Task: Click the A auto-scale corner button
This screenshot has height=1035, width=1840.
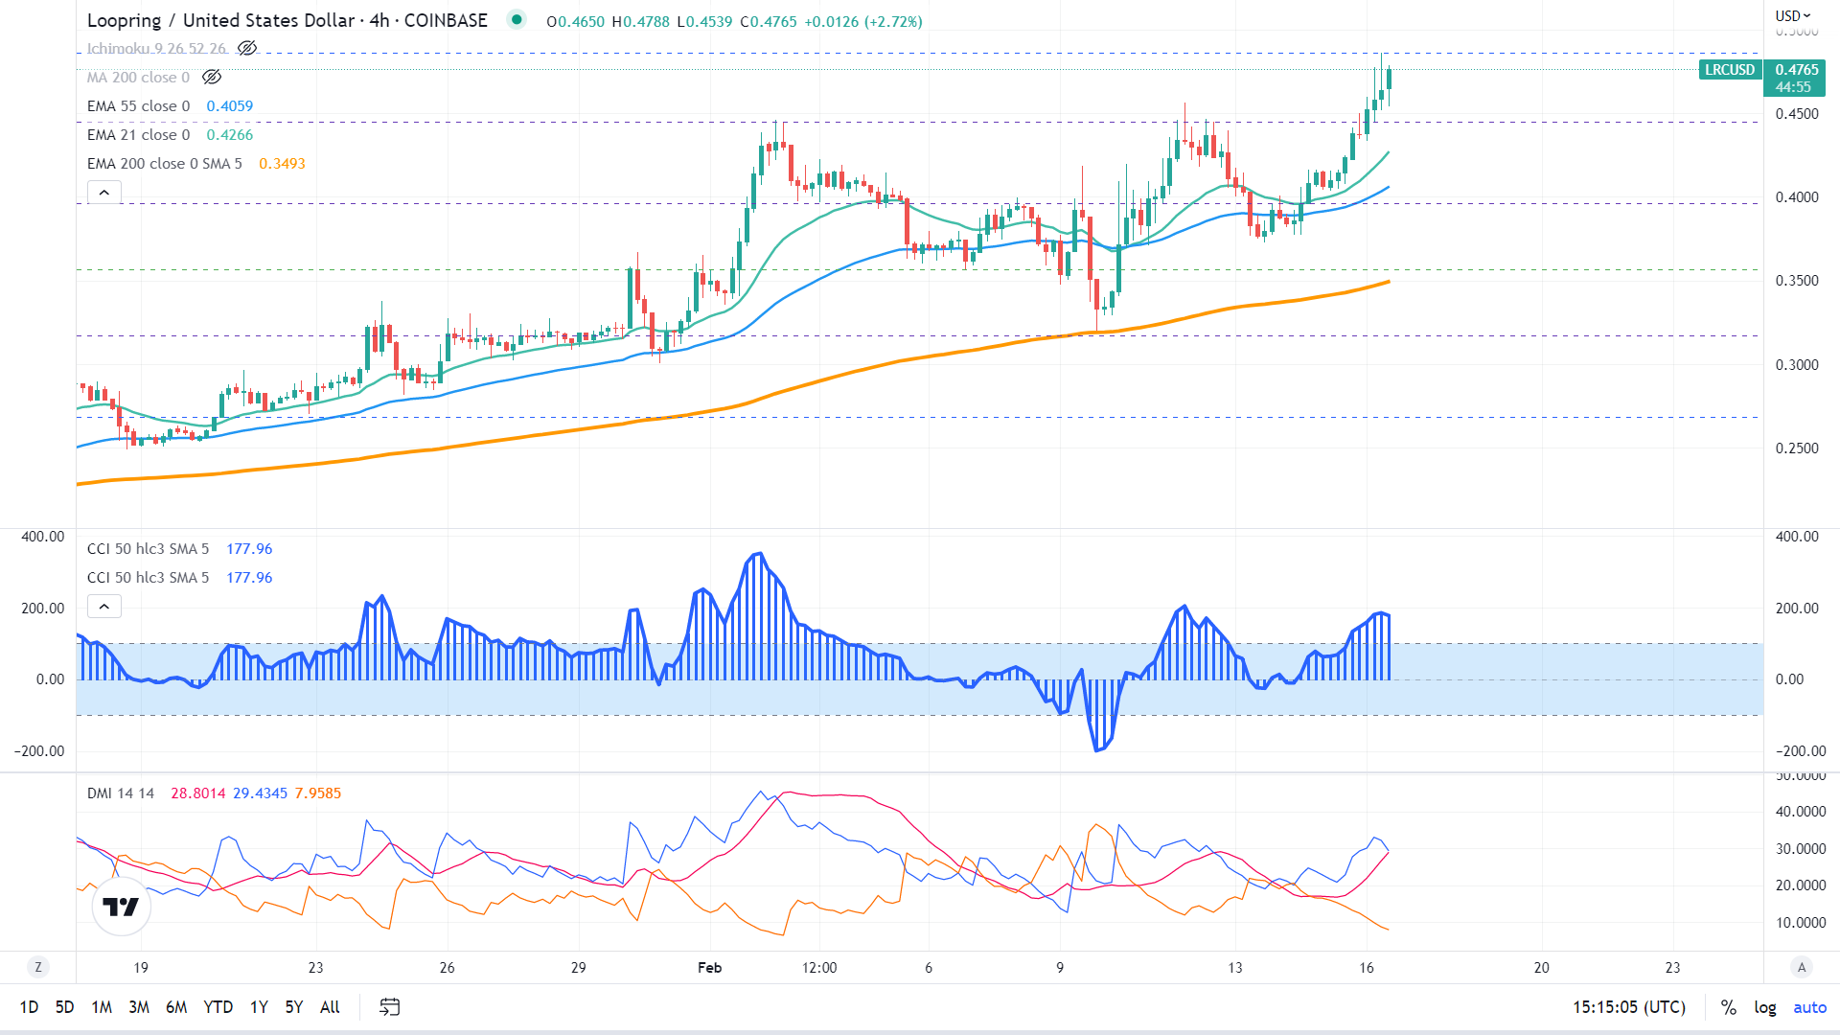Action: tap(1802, 967)
